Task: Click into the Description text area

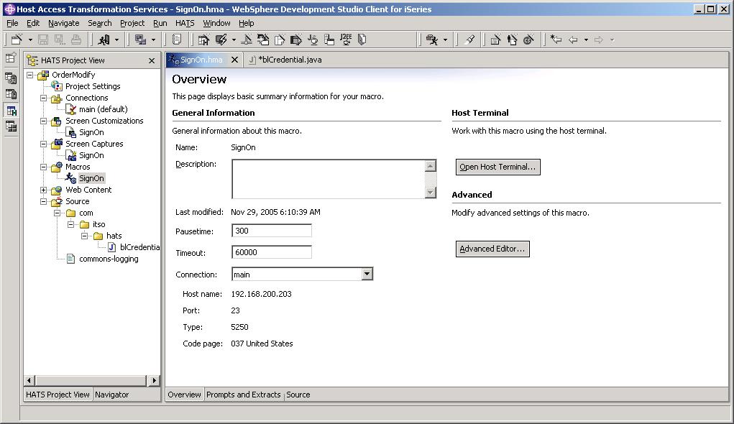Action: pos(329,179)
